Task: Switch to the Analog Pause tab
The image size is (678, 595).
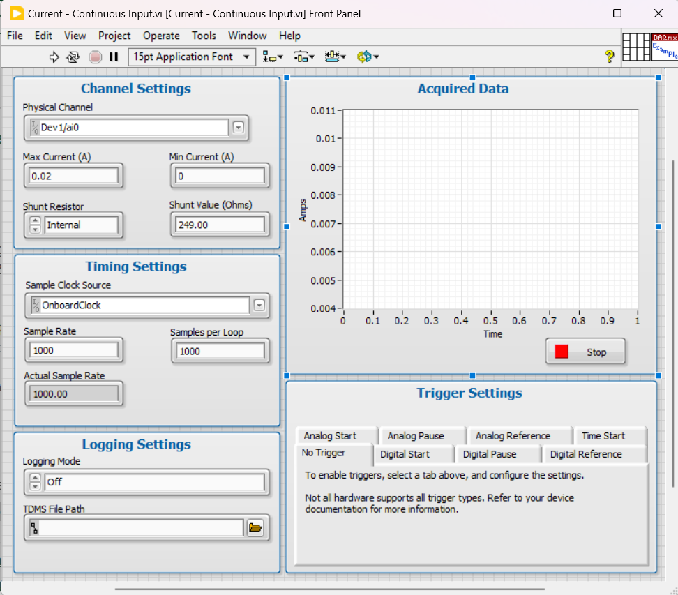Action: coord(421,436)
